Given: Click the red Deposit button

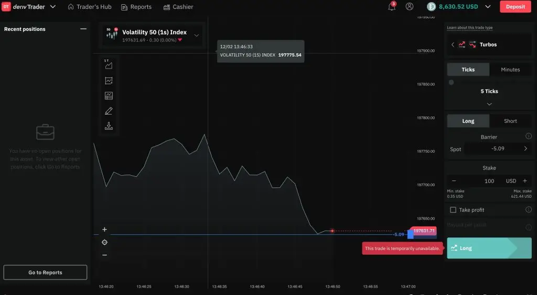Looking at the screenshot, I should pyautogui.click(x=515, y=6).
